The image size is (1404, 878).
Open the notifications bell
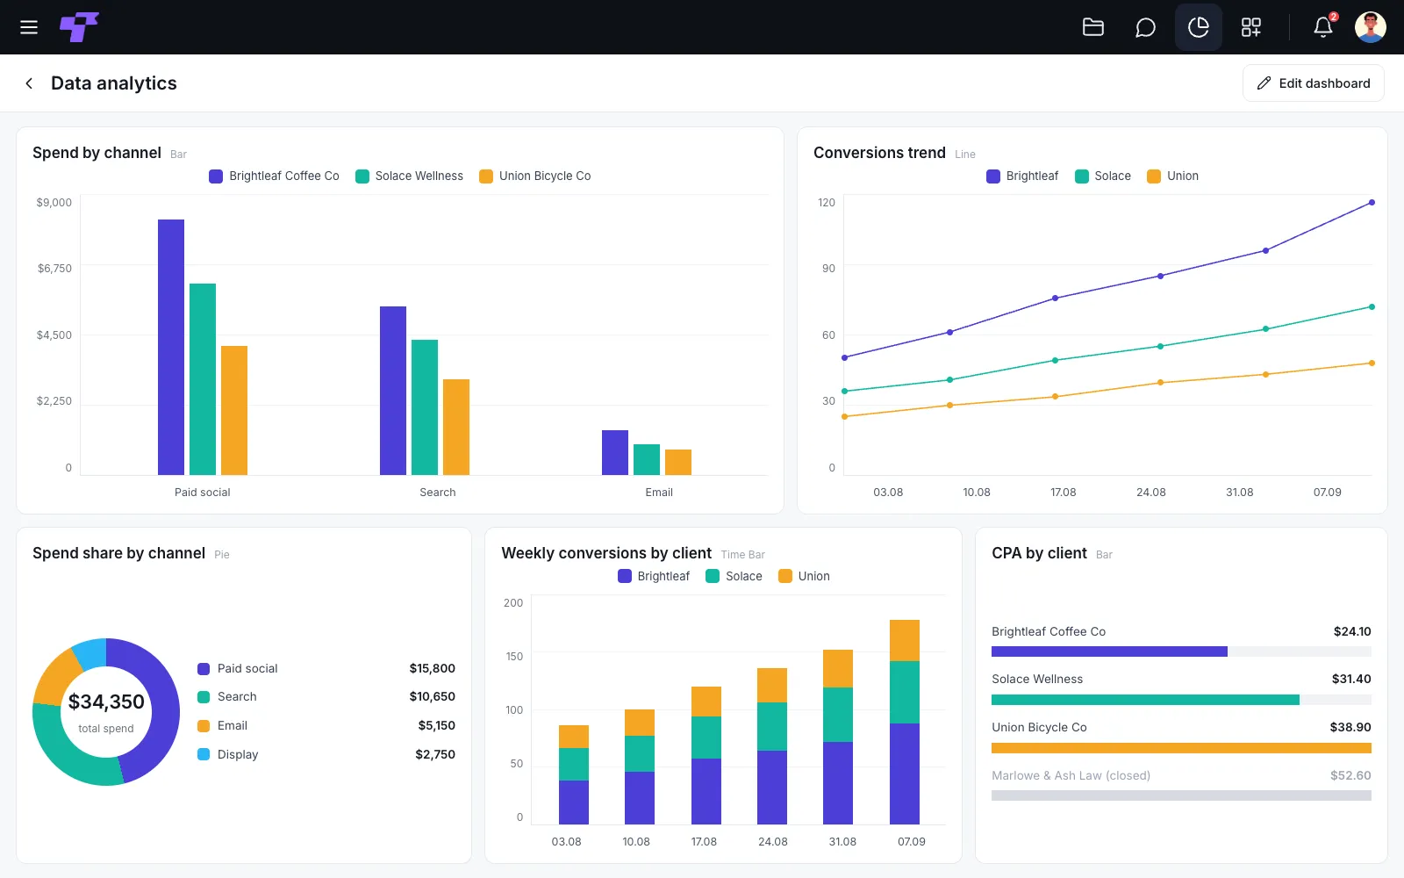(1323, 27)
